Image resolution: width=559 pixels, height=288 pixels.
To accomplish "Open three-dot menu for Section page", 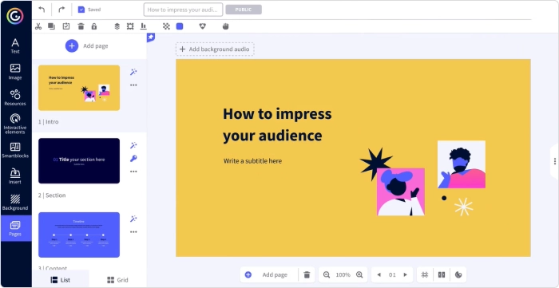I will pyautogui.click(x=133, y=172).
